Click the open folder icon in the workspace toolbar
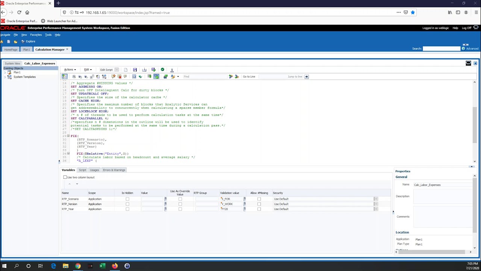481x271 pixels. click(15, 41)
